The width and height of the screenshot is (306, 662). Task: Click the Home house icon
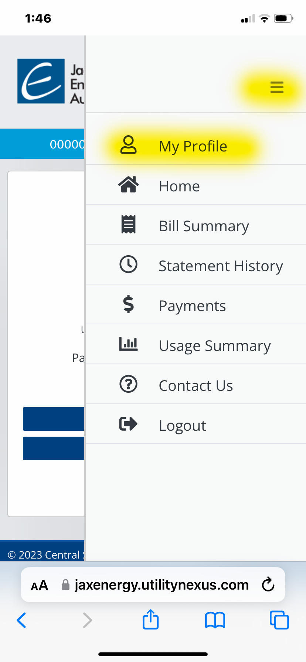[129, 185]
